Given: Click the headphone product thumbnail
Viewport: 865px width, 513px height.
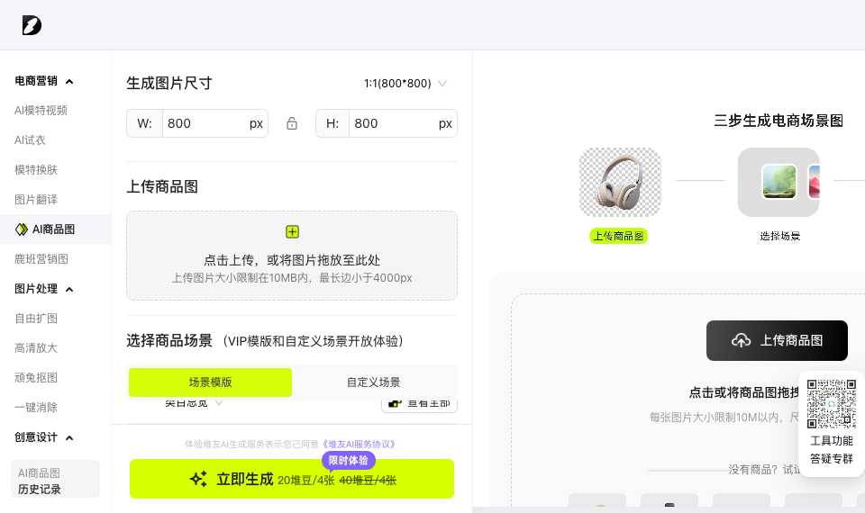Looking at the screenshot, I should (620, 183).
